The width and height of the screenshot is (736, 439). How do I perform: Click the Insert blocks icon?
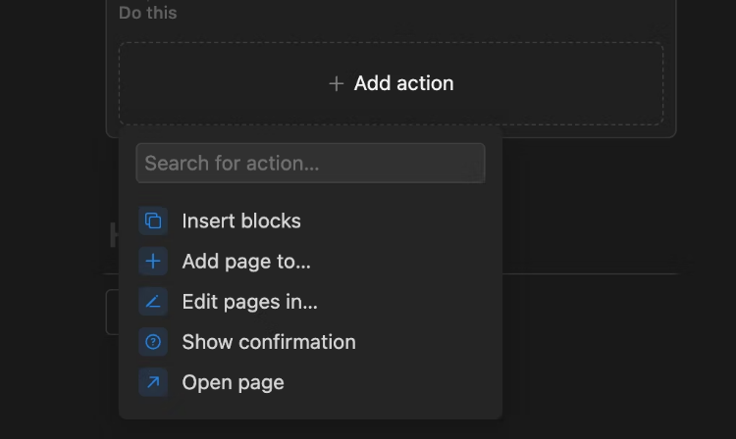153,220
